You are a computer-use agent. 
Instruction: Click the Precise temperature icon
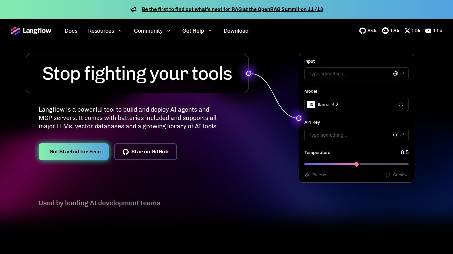tap(307, 175)
